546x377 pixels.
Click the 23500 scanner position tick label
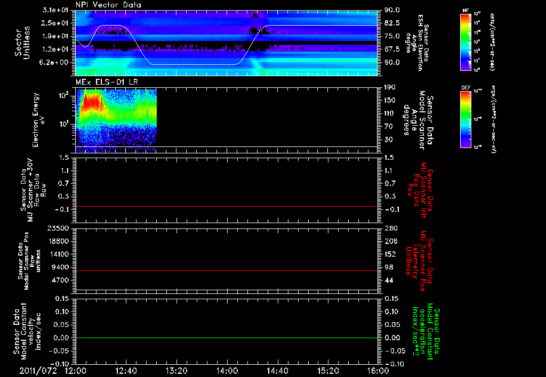(58, 228)
